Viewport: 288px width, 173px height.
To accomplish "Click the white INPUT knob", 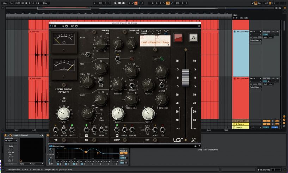I will [118, 114].
